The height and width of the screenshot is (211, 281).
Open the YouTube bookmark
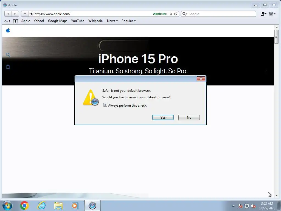click(x=78, y=21)
